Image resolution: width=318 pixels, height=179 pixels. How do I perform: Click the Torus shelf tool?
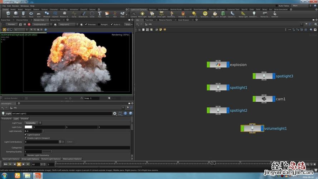(x=31, y=14)
